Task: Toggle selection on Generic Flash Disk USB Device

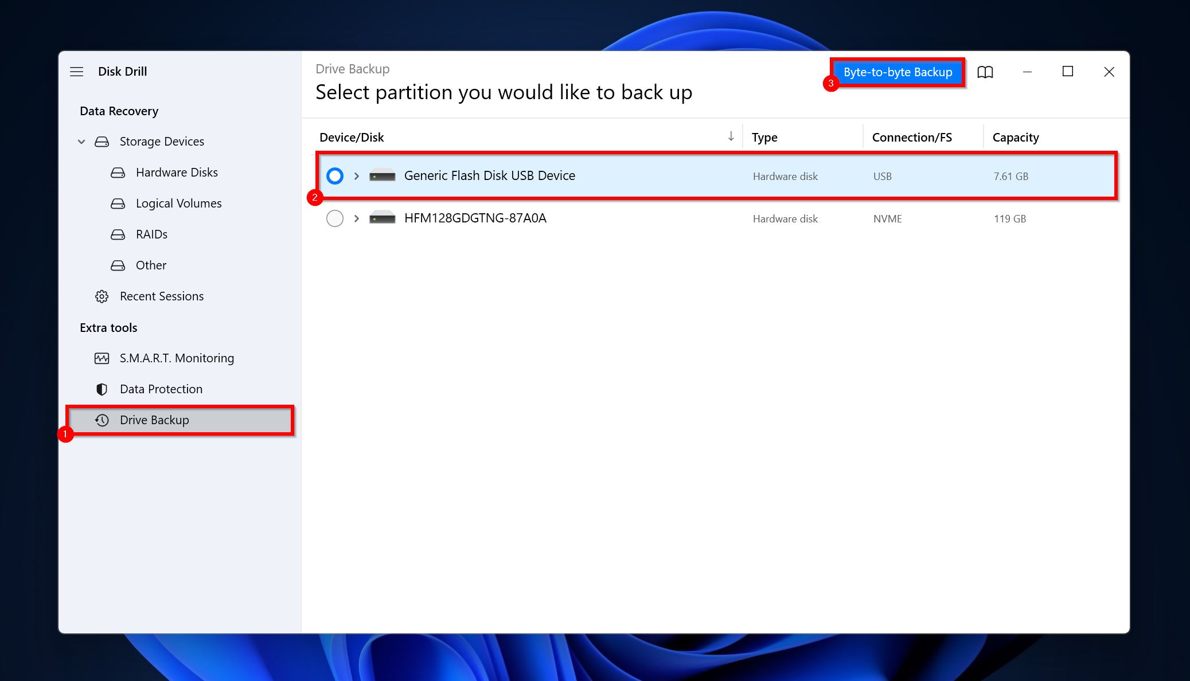Action: click(334, 175)
